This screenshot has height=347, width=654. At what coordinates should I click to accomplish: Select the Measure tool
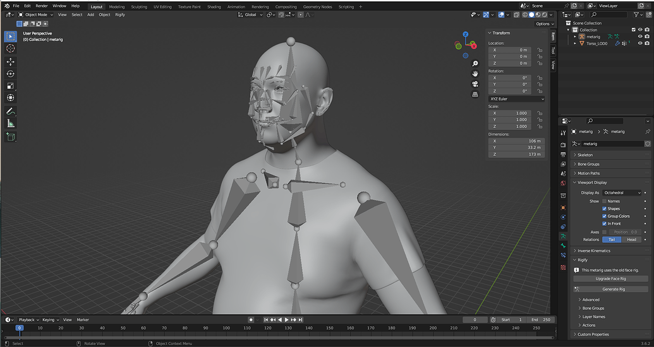tap(11, 123)
